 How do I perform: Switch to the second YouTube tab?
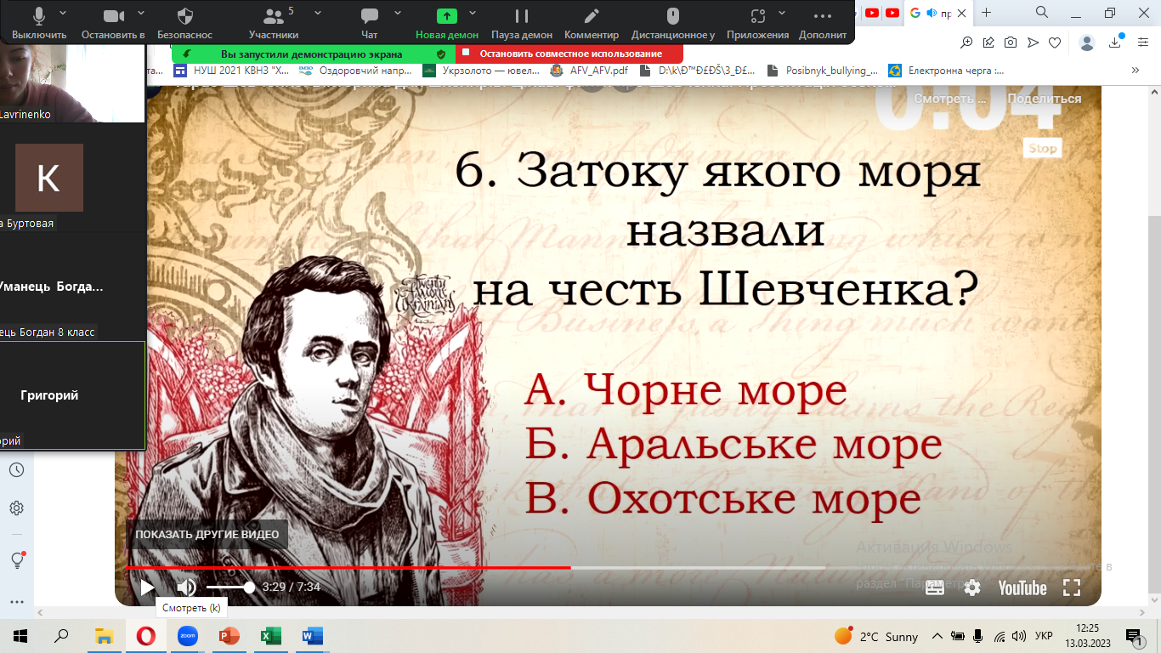[x=892, y=13]
